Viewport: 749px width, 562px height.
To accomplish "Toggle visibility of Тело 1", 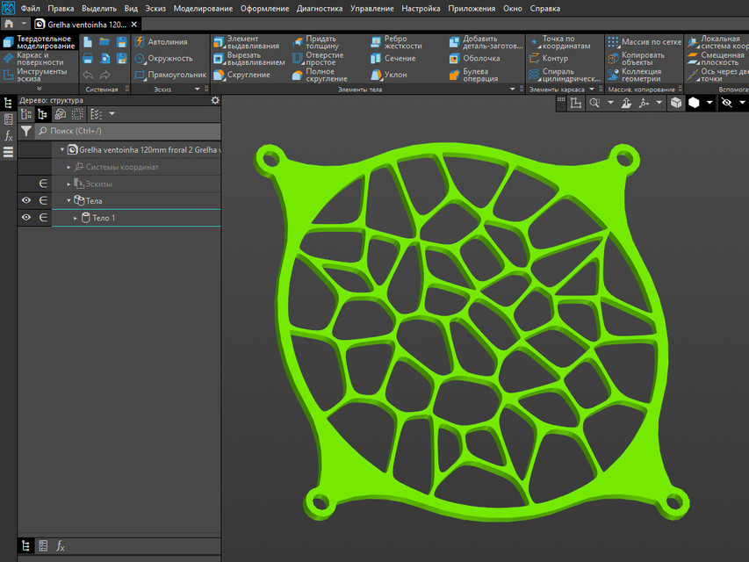I will tap(25, 217).
